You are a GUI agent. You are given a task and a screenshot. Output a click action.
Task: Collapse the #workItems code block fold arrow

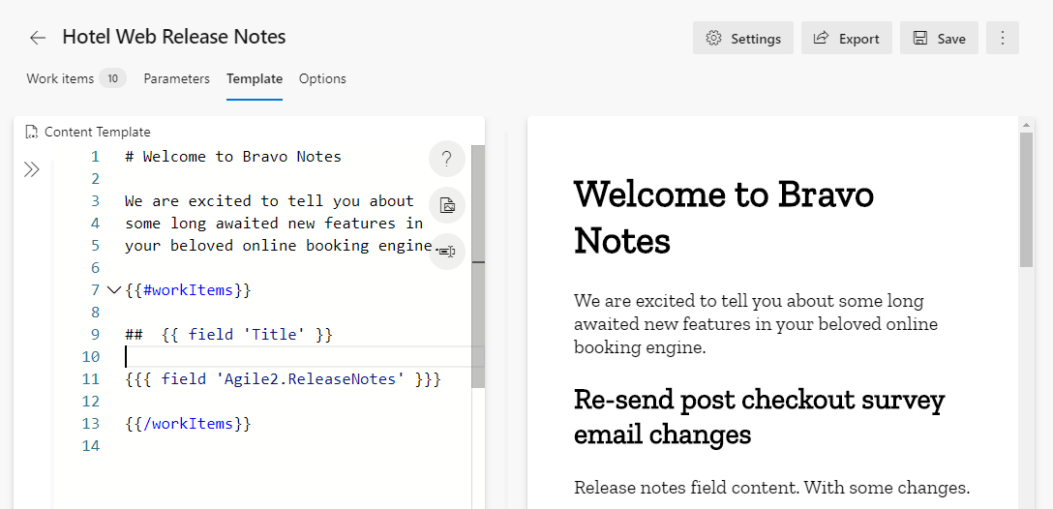pos(113,289)
